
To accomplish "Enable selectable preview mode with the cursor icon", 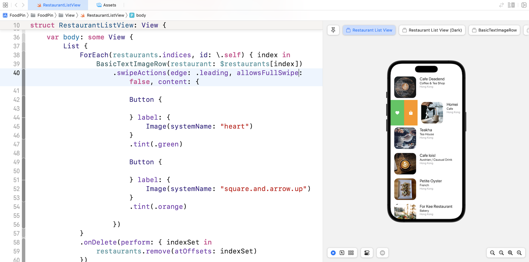I will 342,253.
